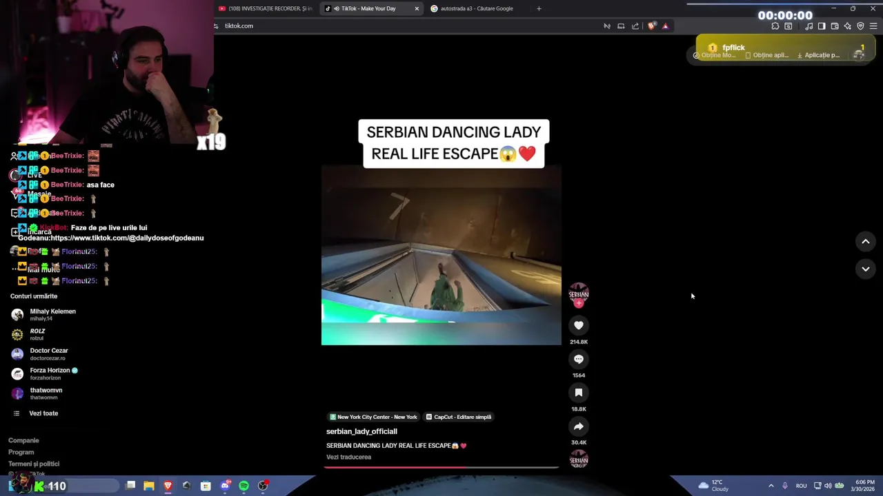Click the video player area
This screenshot has height=496, width=883.
click(441, 256)
